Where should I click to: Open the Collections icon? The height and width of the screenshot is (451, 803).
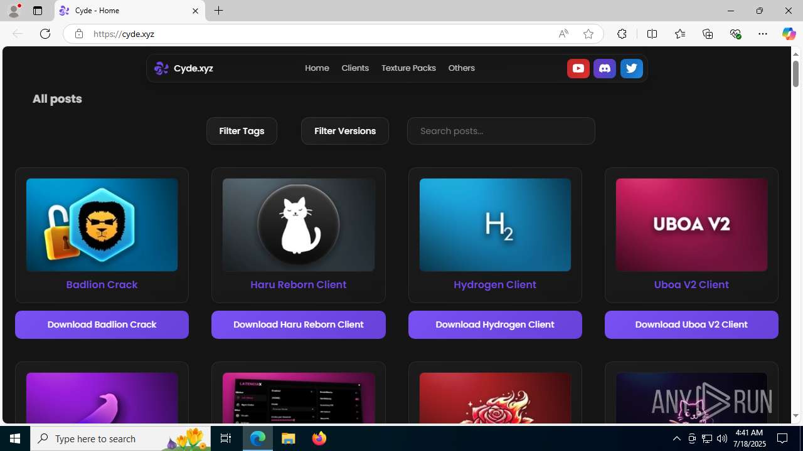[x=708, y=34]
